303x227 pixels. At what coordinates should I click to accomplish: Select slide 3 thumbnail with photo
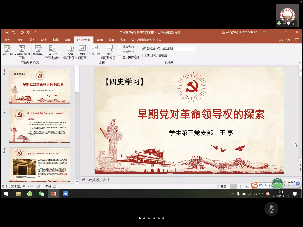click(39, 164)
